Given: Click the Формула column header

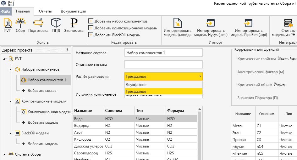Looking at the screenshot, I should click(x=181, y=111).
